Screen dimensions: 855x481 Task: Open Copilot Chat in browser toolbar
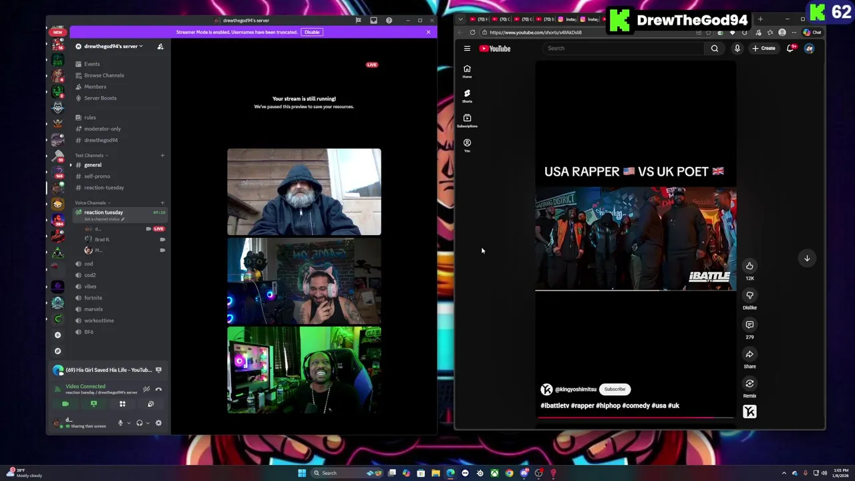pos(812,32)
